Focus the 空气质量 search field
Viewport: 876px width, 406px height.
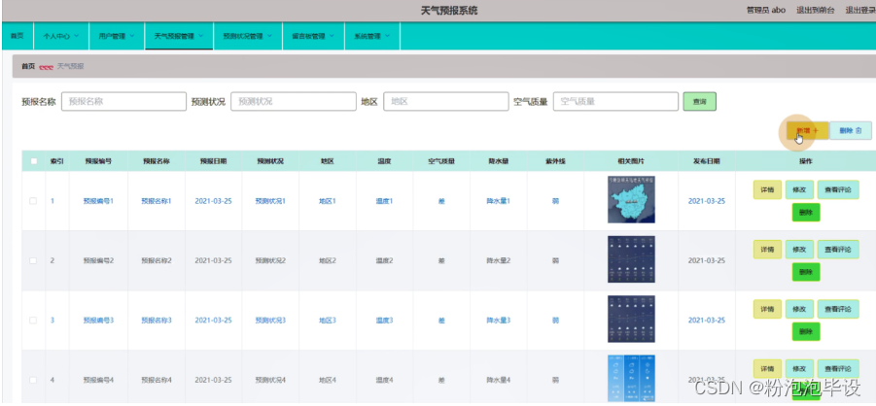pos(615,102)
